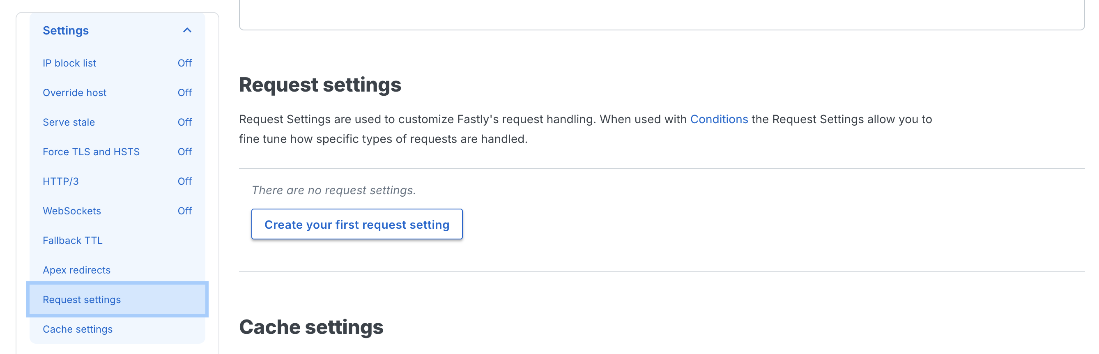Open Apex redirects settings
The image size is (1099, 354).
pos(77,269)
